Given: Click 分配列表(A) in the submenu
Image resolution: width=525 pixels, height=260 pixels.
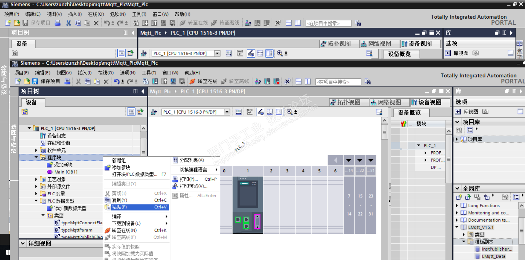Looking at the screenshot, I should tap(195, 160).
